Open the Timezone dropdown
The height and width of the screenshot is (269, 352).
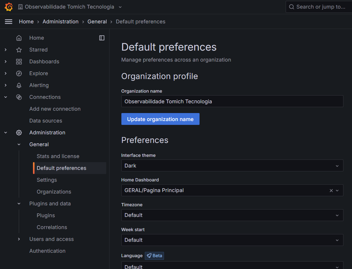pos(232,215)
